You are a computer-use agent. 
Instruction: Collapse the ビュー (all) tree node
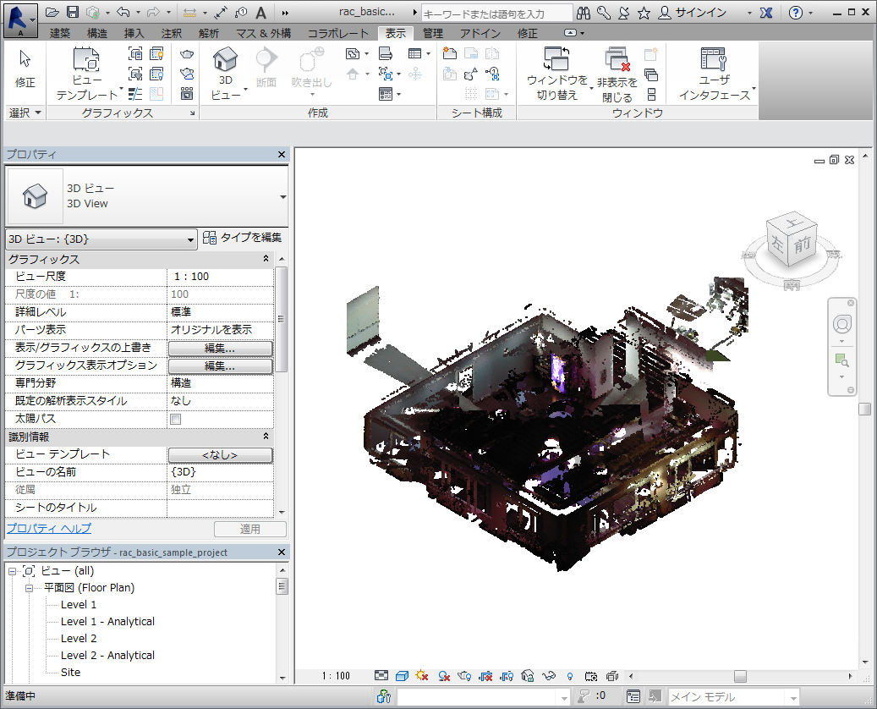coord(12,571)
